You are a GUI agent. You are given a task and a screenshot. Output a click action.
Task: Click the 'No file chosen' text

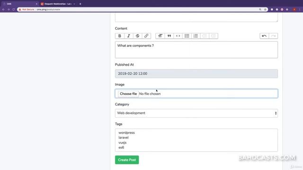[x=150, y=94]
